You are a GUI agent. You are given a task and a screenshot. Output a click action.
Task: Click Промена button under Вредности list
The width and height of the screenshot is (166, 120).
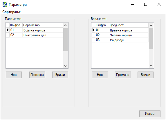[123, 75]
